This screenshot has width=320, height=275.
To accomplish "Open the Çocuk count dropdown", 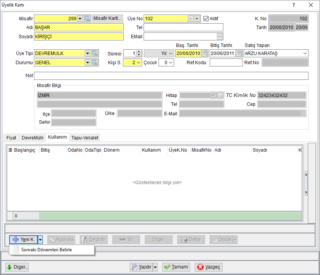I will coord(171,63).
